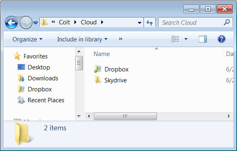Click the folder icon in address bar
The height and width of the screenshot is (151, 237).
tap(44, 22)
